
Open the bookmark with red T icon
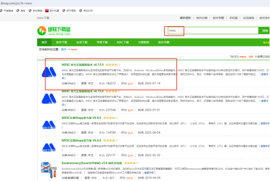[52, 11]
